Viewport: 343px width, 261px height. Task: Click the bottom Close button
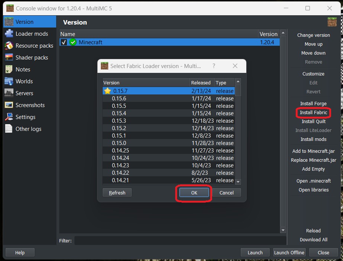click(323, 252)
